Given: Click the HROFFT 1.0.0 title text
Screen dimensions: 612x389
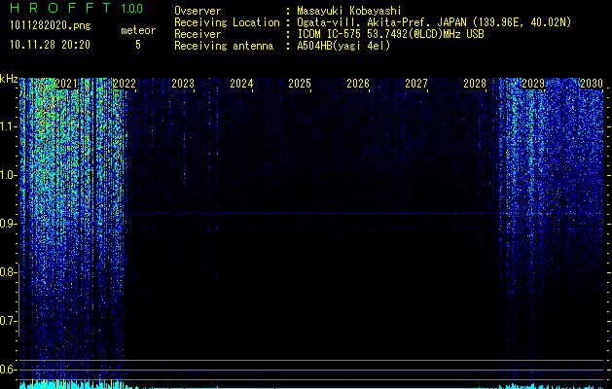Looking at the screenshot, I should pyautogui.click(x=76, y=8).
